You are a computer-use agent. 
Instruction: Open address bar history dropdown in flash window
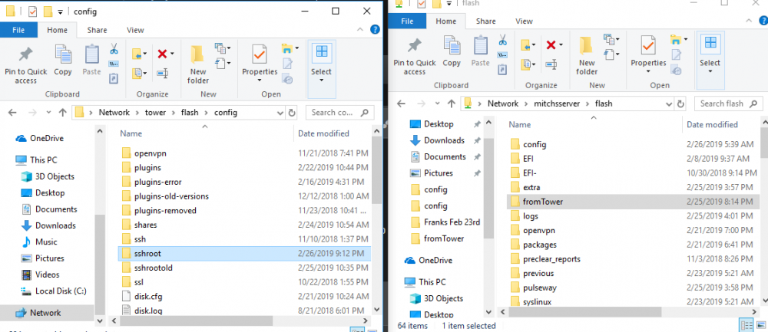(669, 104)
